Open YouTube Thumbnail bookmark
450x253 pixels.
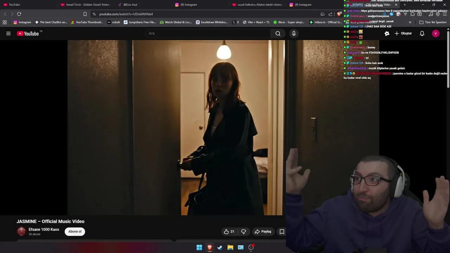click(87, 22)
